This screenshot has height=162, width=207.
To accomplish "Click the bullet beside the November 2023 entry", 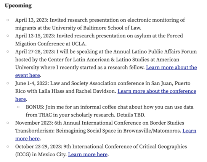I will (x=8, y=123).
